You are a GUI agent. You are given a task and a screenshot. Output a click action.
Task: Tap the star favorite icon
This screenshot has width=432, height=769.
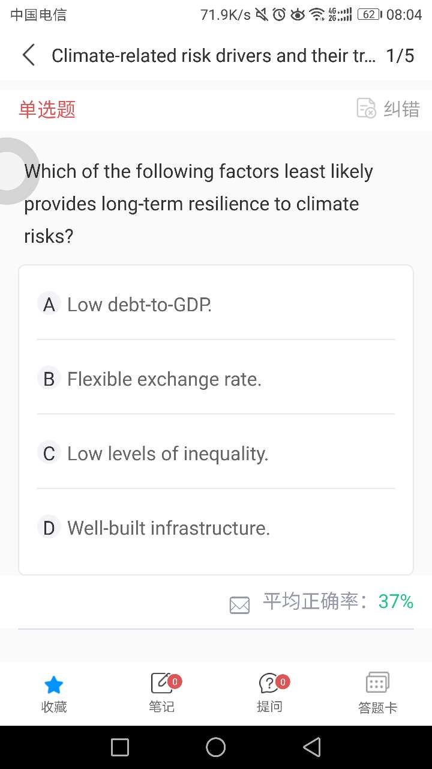pyautogui.click(x=53, y=684)
